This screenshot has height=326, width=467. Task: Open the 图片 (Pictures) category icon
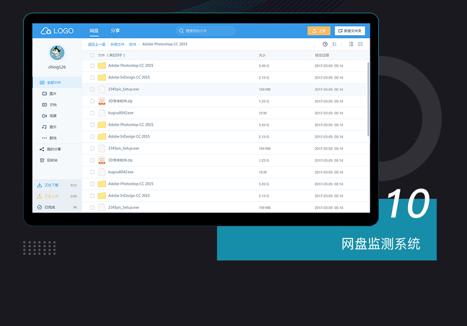coord(44,94)
